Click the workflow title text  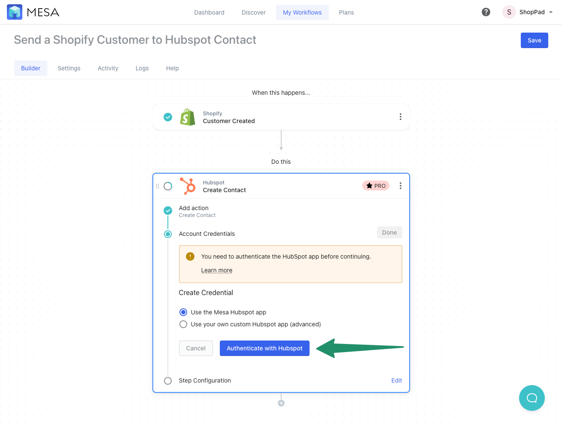[135, 40]
